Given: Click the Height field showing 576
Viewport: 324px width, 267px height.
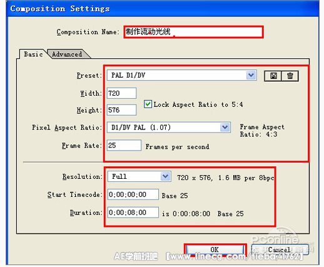Looking at the screenshot, I should [x=122, y=110].
